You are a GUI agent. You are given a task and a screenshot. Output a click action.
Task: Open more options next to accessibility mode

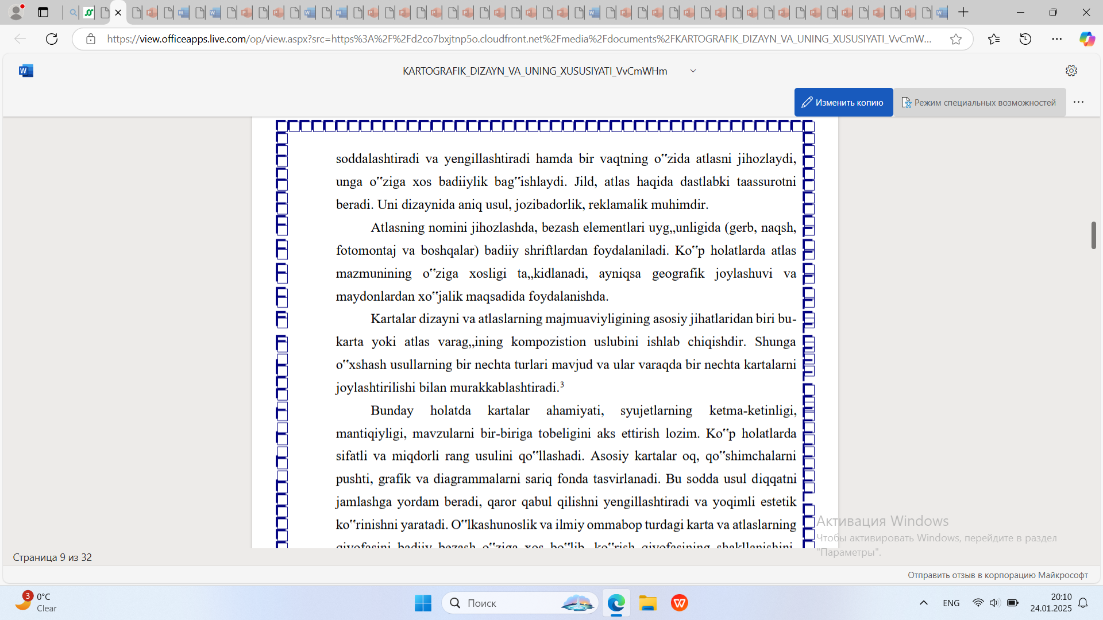(x=1079, y=102)
